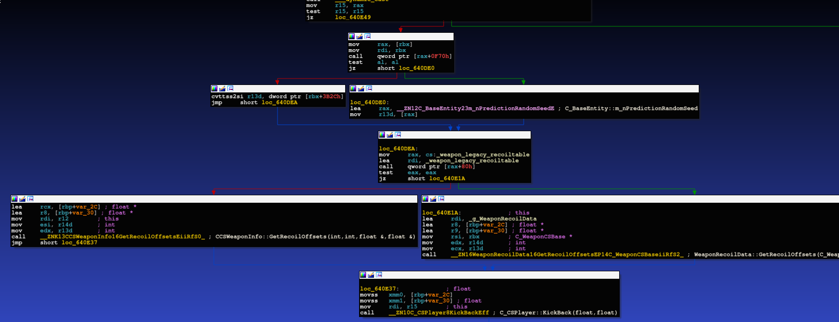Screen dimensions: 839x322
Task: Click pencil edit icon on loc_640DE0 block
Action: [361, 88]
